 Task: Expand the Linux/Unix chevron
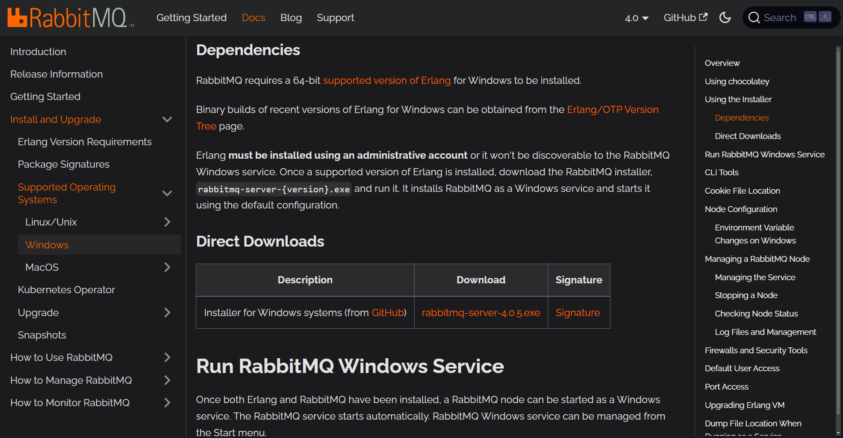pos(167,222)
